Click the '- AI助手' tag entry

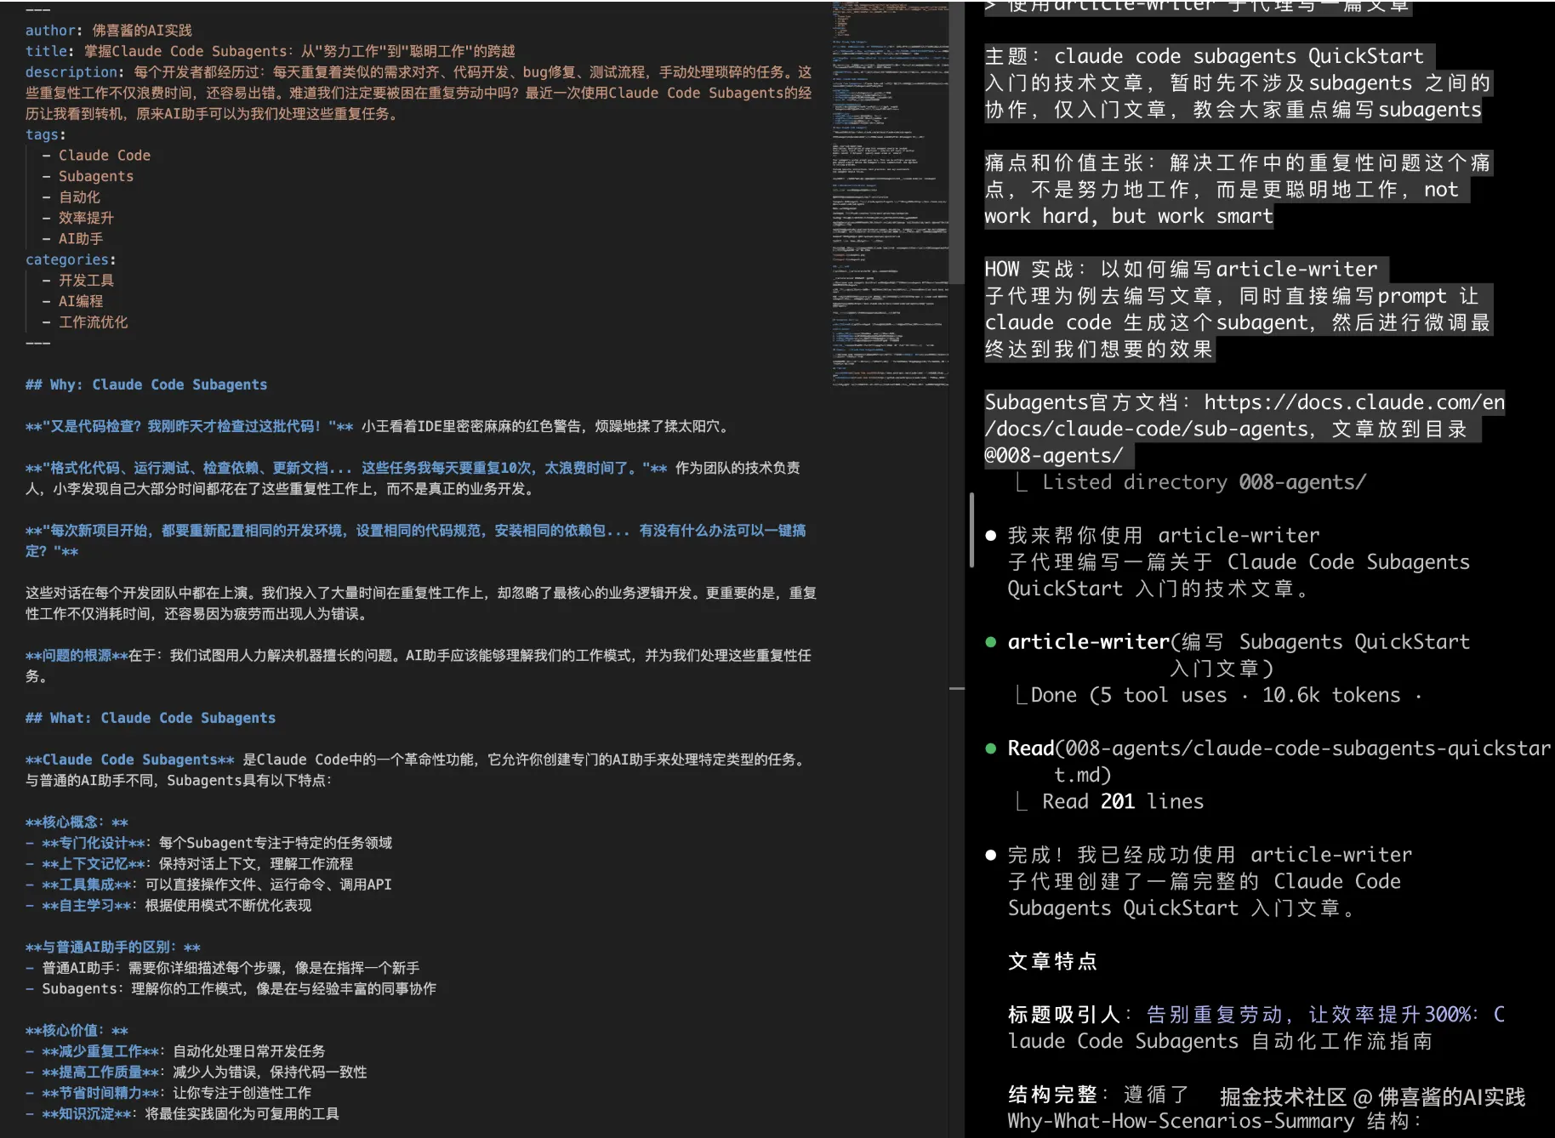72,239
